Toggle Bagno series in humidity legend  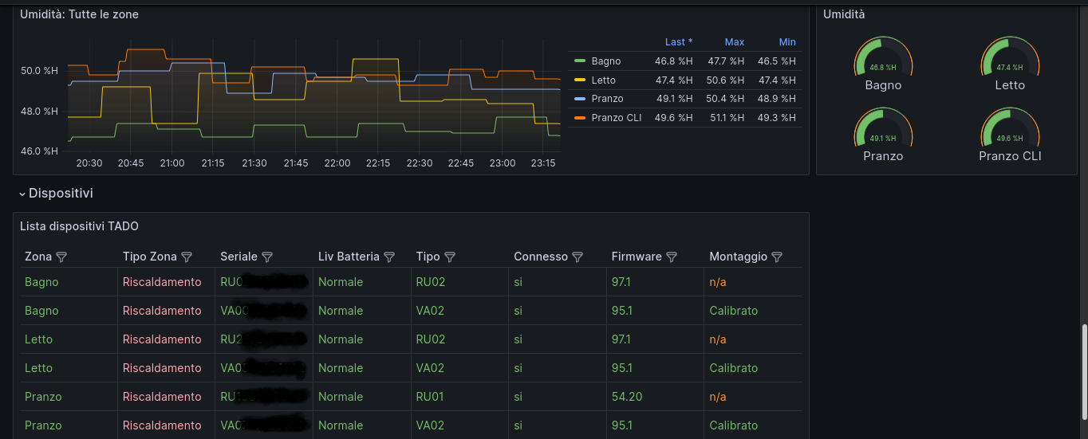[605, 61]
